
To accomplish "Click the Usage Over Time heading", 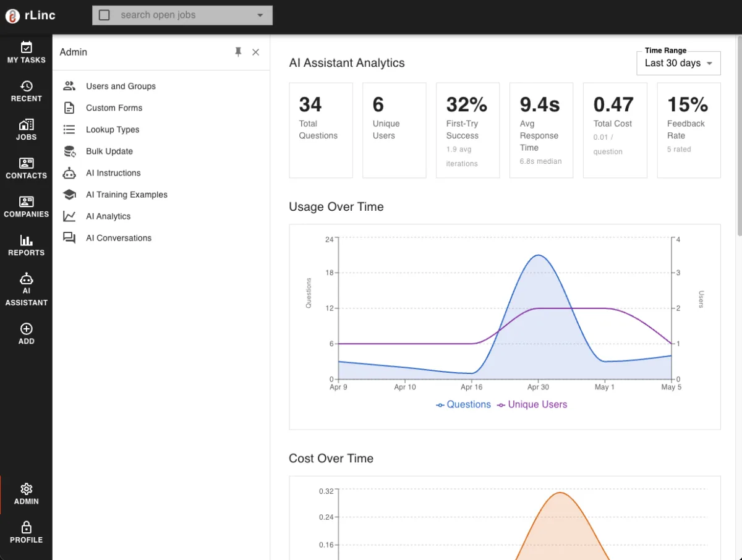I will 336,207.
